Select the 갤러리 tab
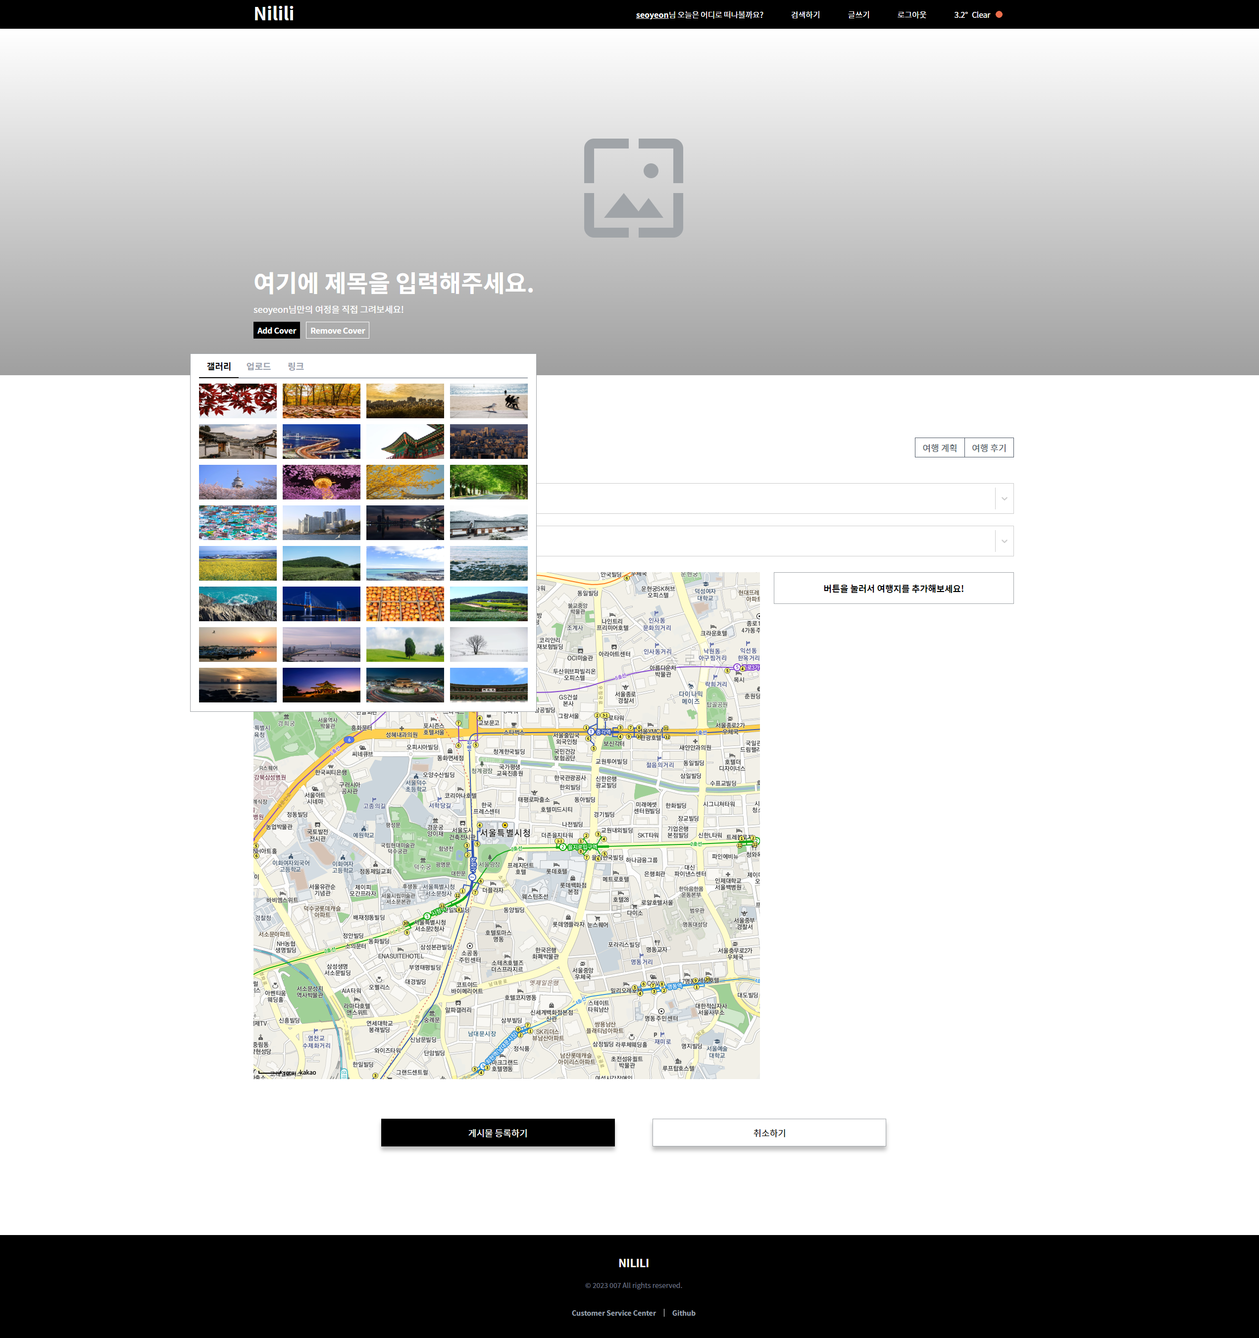The image size is (1259, 1338). coord(218,366)
